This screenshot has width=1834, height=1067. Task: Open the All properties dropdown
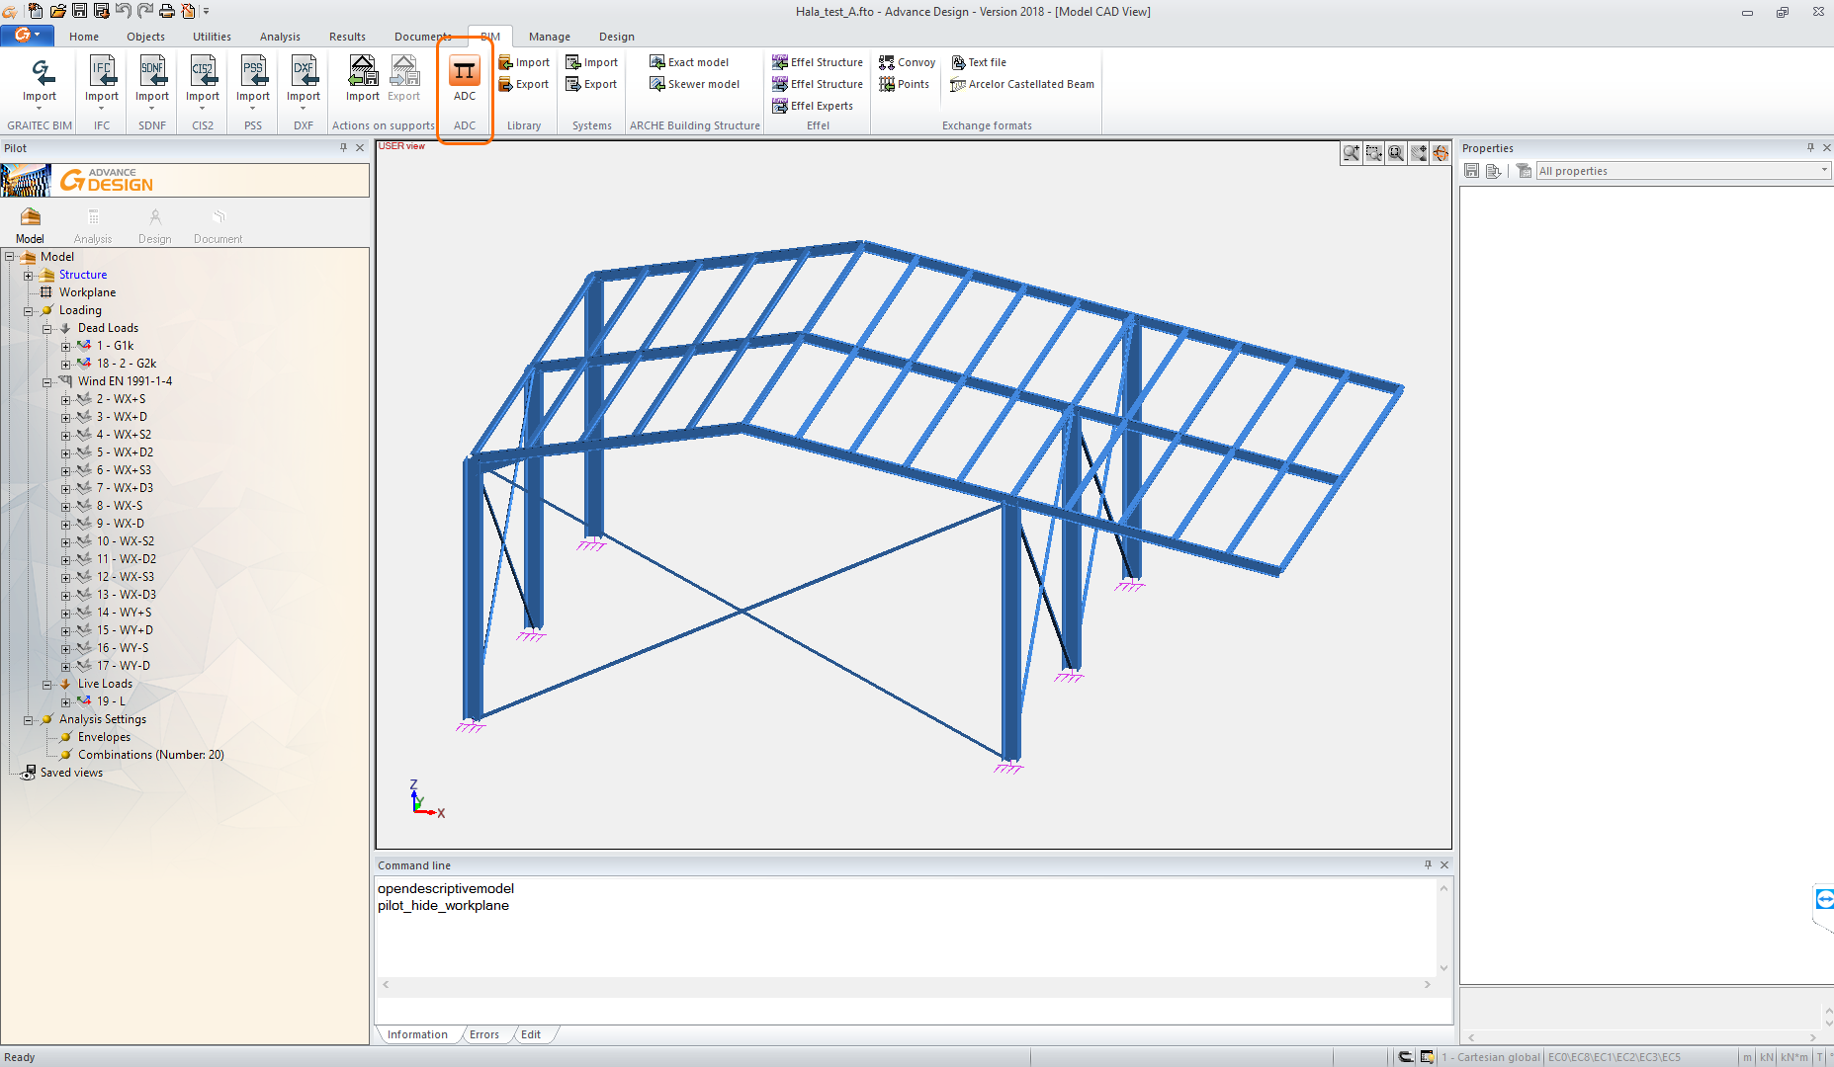(1824, 171)
